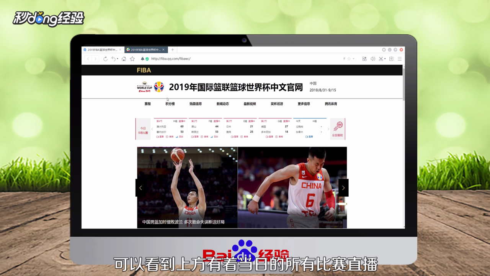Click 集锦 link under 黑山 vs 新西兰 match

click(204, 136)
